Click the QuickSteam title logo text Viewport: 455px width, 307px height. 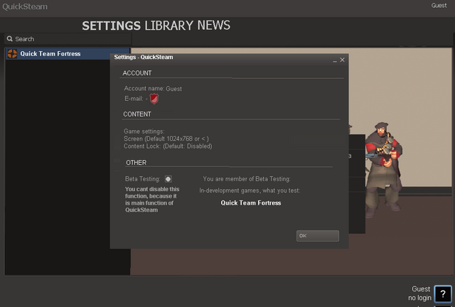tap(25, 6)
